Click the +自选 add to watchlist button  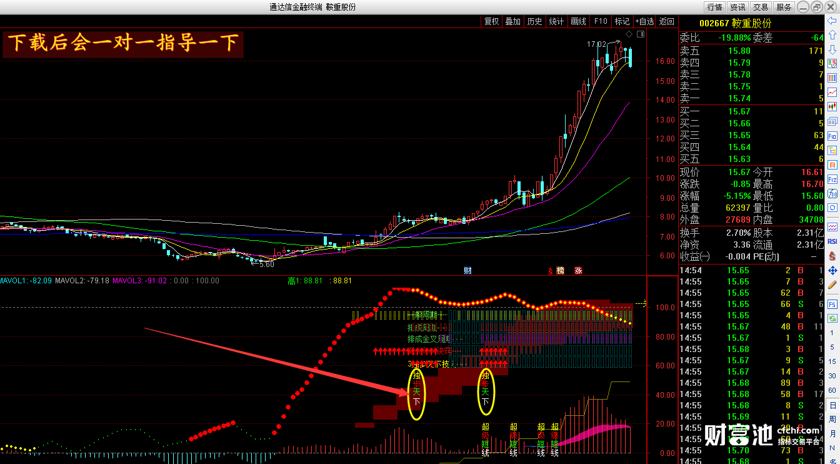(x=644, y=21)
